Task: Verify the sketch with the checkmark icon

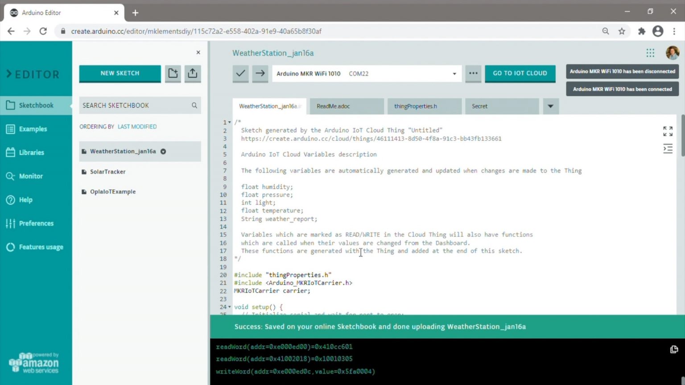Action: tap(240, 73)
